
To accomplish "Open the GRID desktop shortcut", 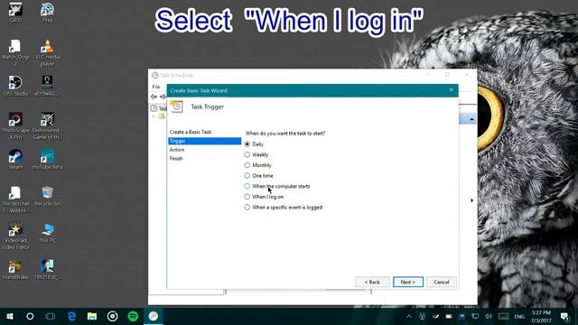I will [x=15, y=12].
